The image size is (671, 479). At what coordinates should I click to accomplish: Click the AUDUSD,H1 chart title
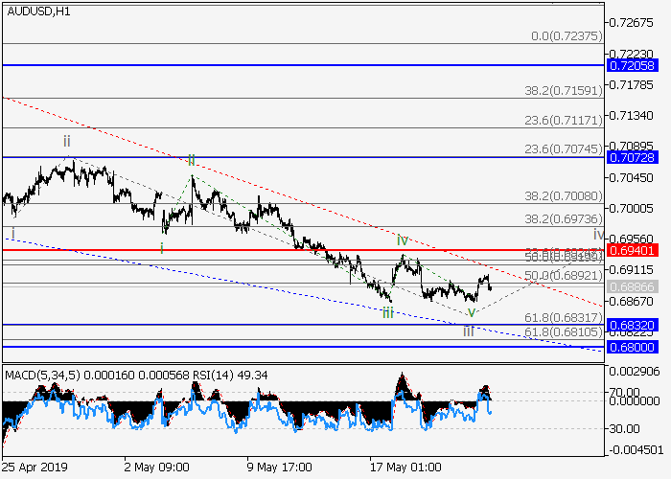pos(33,10)
